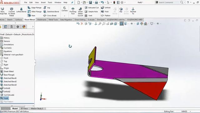Viewport: 200px width, 113px height.
Task: Click the Normal To view tool
Action: click(x=133, y=11)
